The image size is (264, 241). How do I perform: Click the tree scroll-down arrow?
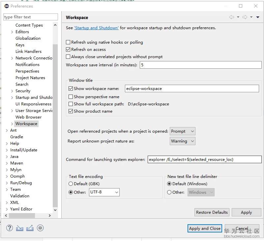[55, 210]
